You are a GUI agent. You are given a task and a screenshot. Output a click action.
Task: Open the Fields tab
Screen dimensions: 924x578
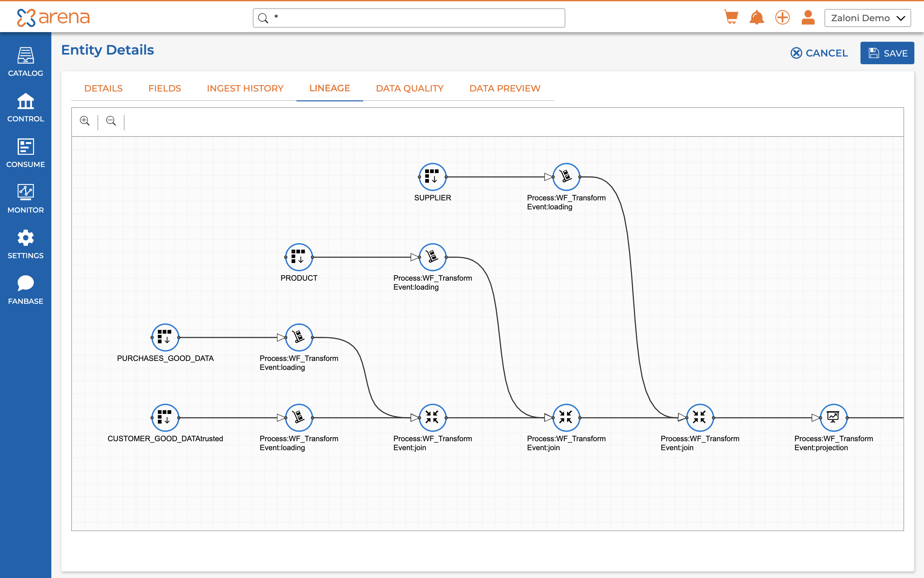pos(165,88)
